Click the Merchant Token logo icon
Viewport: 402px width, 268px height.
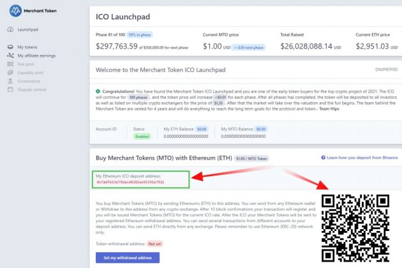point(15,11)
